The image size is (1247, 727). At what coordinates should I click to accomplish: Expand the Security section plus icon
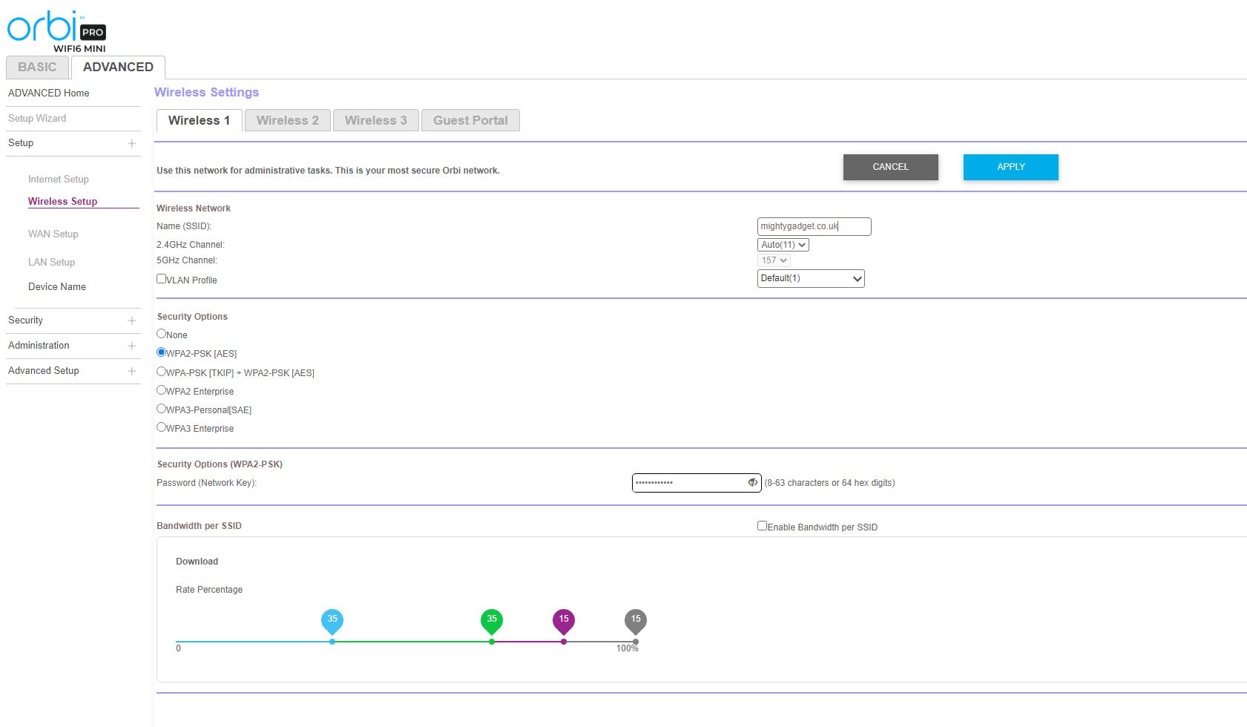(131, 320)
